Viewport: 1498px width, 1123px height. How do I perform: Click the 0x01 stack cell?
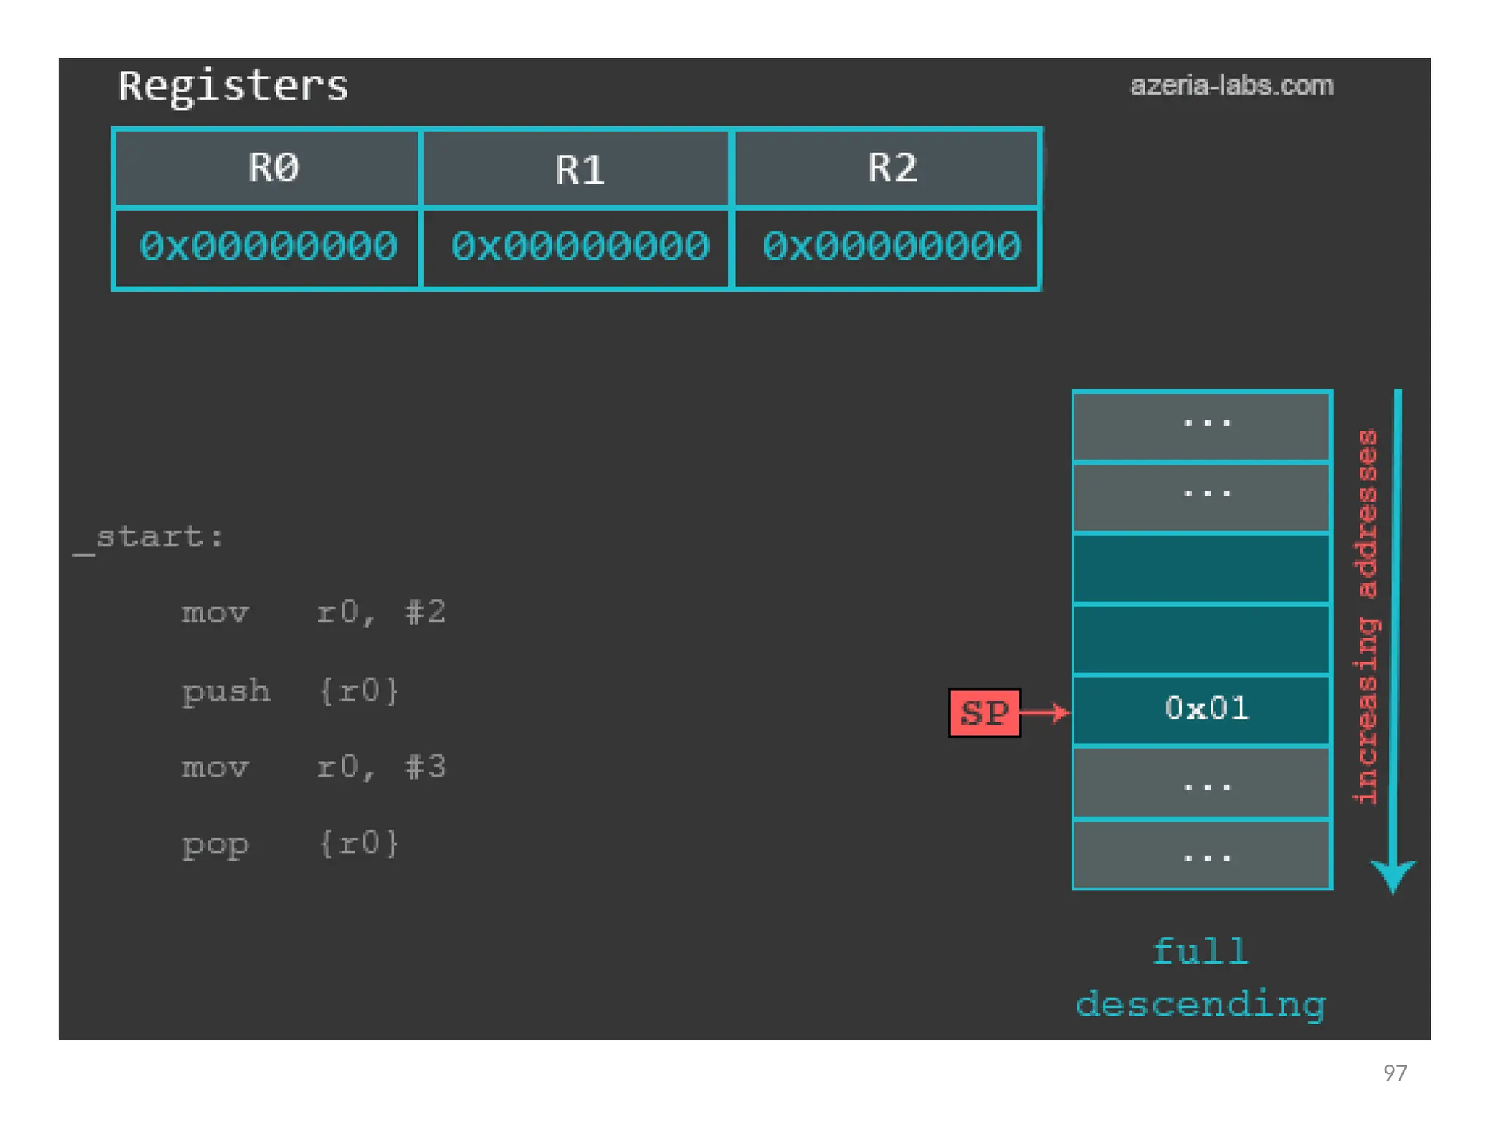point(1202,709)
